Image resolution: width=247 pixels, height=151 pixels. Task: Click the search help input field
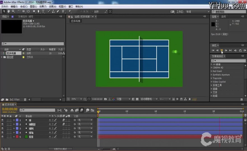[x=229, y=12]
